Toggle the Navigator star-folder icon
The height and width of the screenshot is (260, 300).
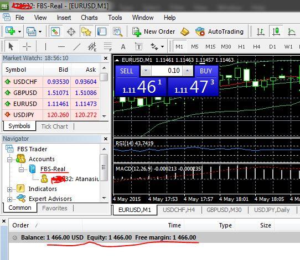(86, 31)
